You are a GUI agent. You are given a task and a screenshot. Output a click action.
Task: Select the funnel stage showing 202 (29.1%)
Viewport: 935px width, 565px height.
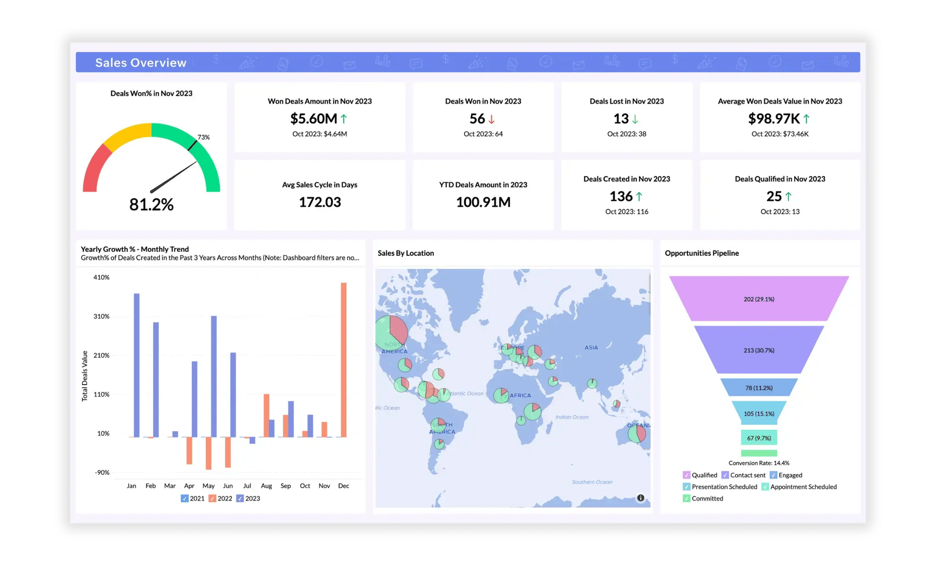point(759,299)
